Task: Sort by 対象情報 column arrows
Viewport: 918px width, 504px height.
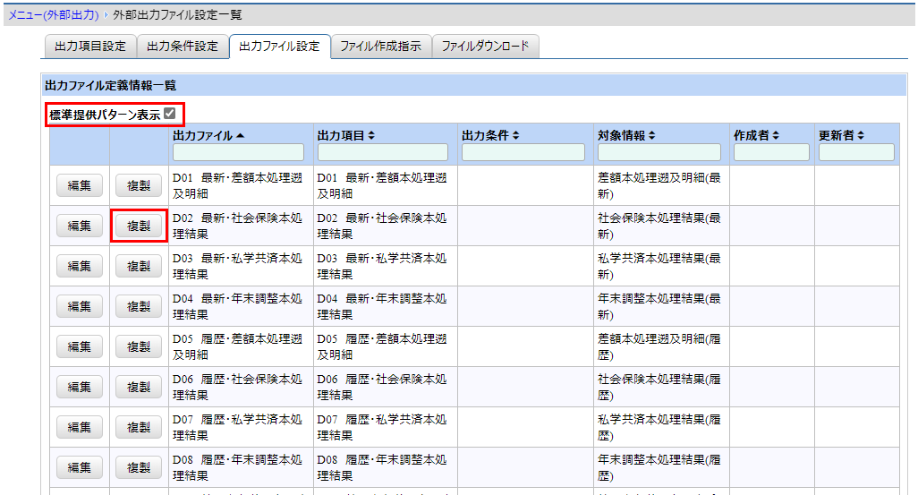Action: click(x=651, y=135)
